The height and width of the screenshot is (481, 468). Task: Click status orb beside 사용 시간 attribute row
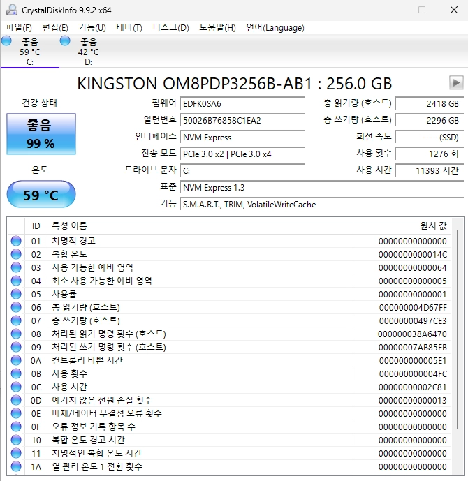click(x=16, y=387)
